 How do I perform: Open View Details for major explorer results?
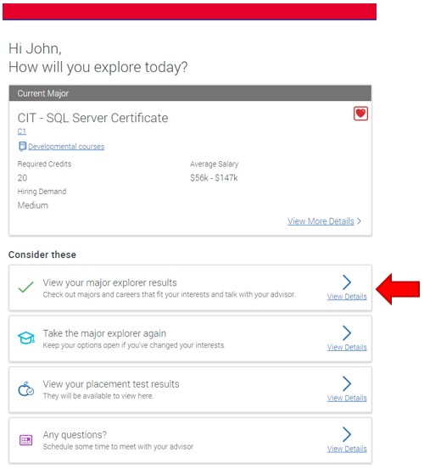[x=347, y=297]
